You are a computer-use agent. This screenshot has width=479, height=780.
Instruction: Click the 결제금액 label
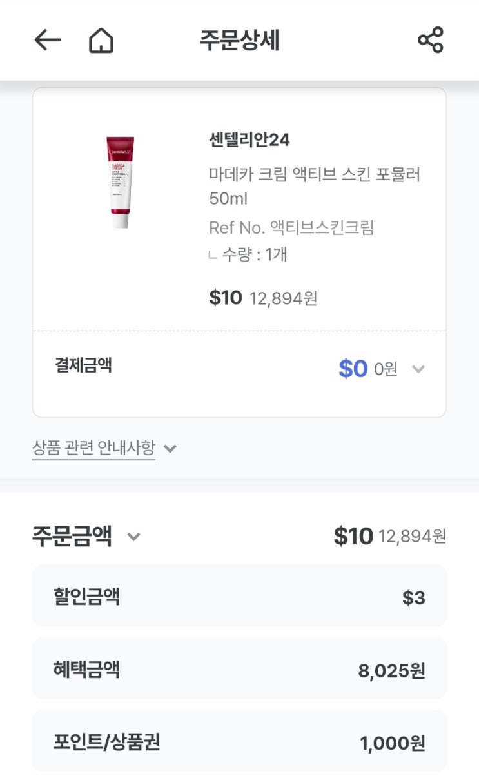[x=83, y=365]
